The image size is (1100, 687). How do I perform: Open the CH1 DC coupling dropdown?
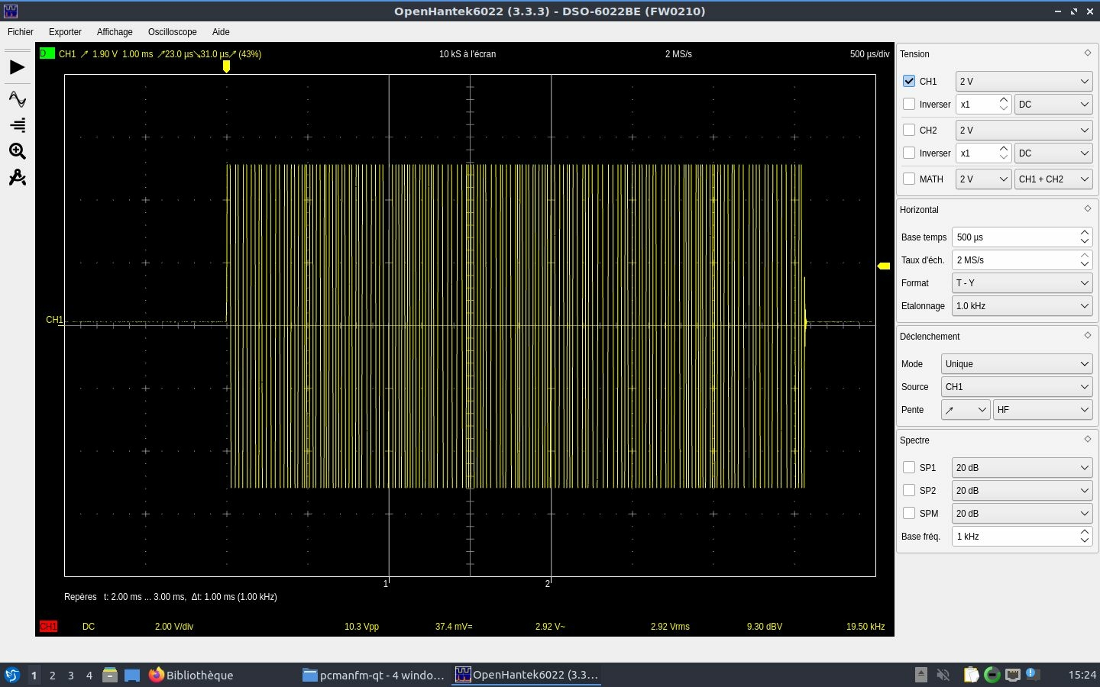1053,104
